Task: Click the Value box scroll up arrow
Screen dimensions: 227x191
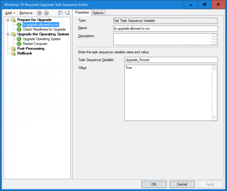Action: 215,68
